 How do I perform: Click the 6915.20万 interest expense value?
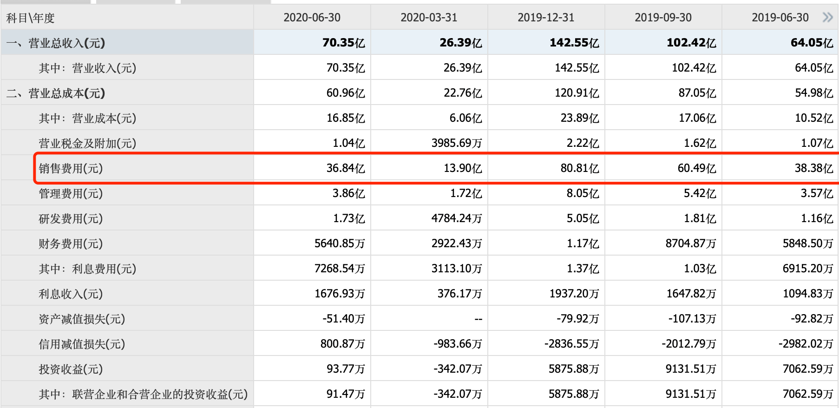pos(808,269)
